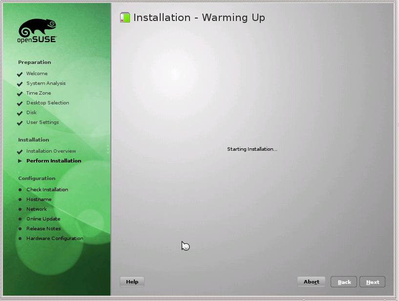Click the Starting Installation status text
Viewport: 399px width, 301px height.
pos(252,149)
